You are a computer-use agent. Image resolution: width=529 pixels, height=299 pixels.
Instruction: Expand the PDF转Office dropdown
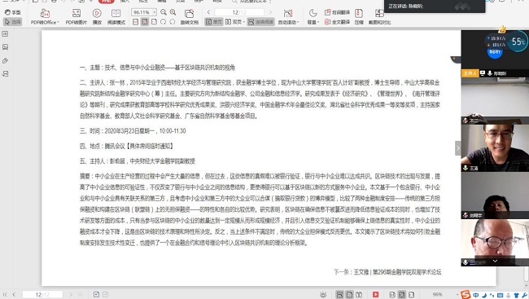click(x=45, y=16)
